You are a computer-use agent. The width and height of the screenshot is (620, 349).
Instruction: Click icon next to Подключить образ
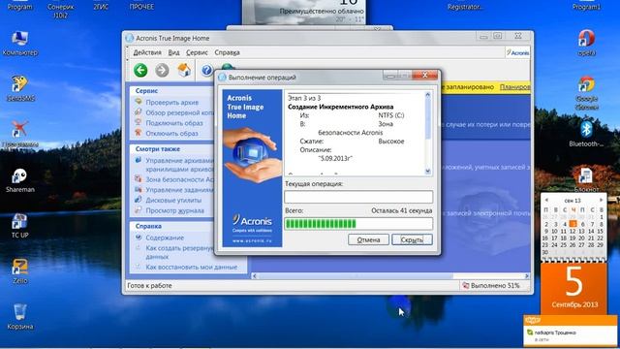138,123
